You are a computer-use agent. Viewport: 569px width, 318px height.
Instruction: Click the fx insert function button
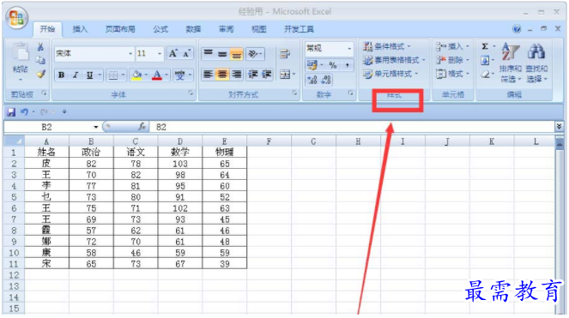142,127
